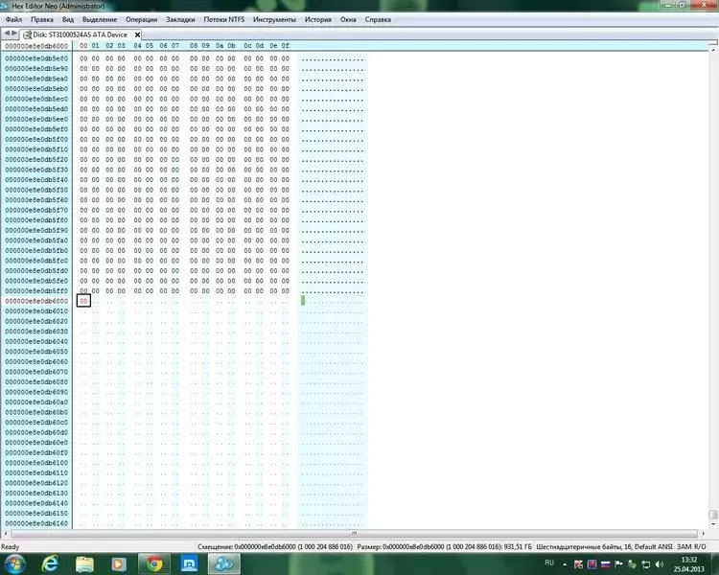Click the RU language indicator
This screenshot has width=719, height=575.
point(549,563)
